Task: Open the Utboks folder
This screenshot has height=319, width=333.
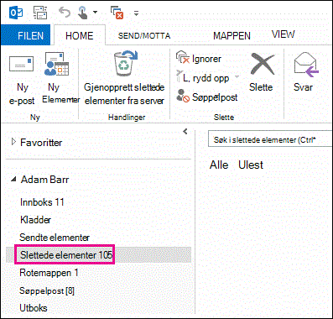Action: click(34, 308)
